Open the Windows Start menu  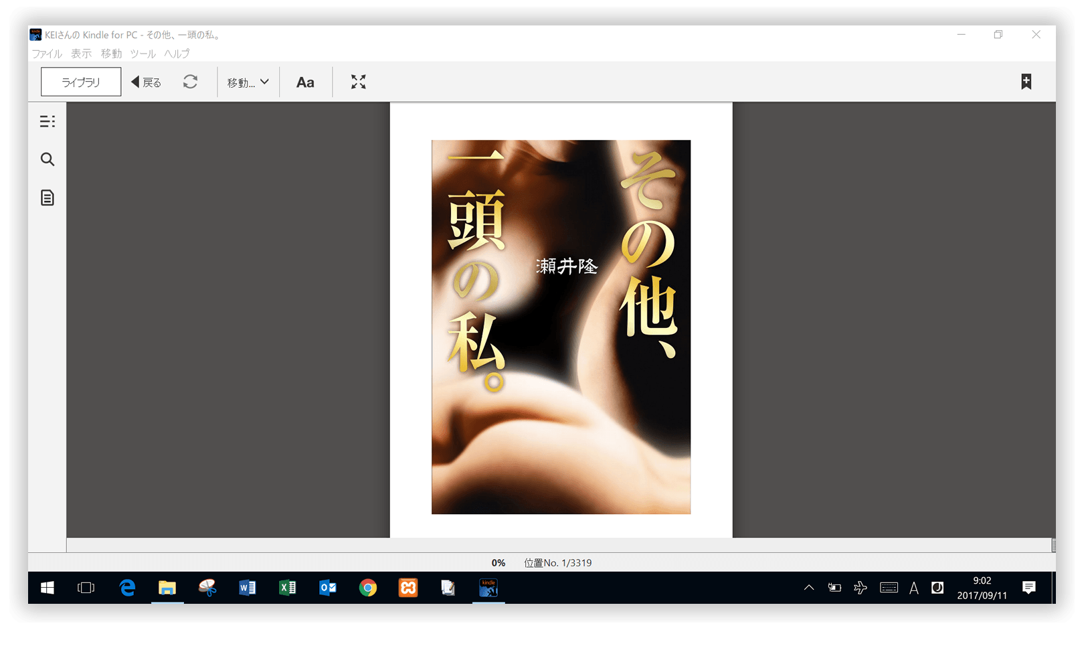click(47, 588)
